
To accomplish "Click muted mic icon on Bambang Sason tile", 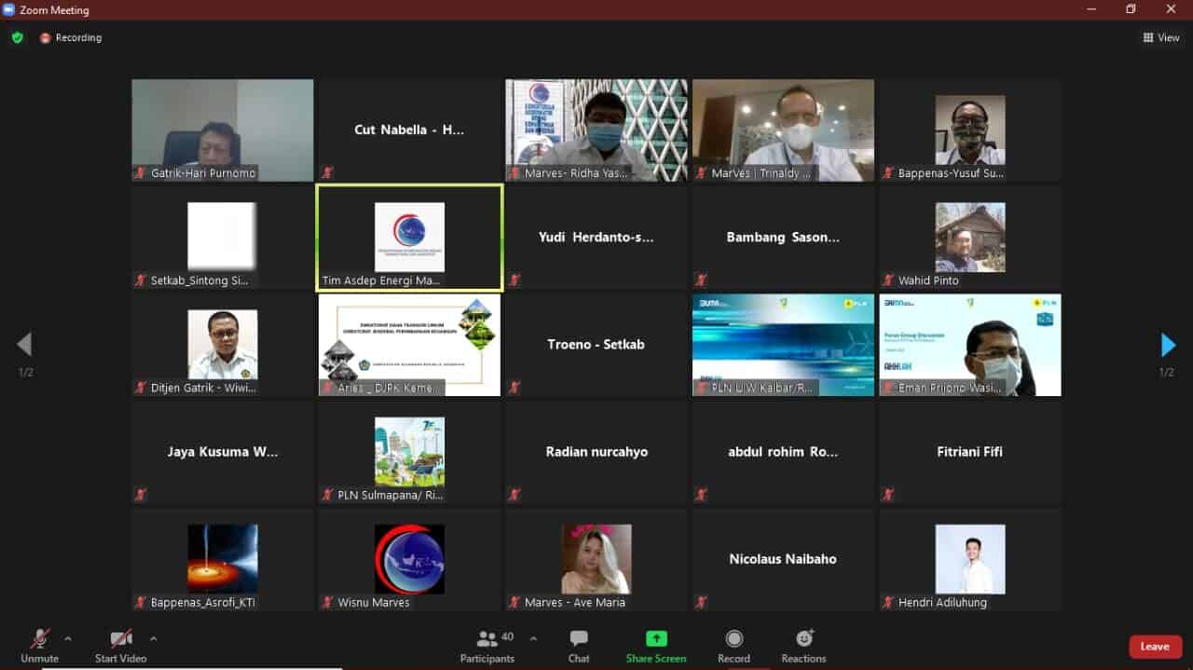I will click(701, 280).
